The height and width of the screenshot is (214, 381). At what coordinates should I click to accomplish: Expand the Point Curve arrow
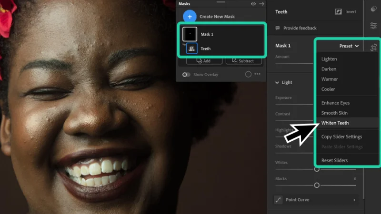coord(354,200)
